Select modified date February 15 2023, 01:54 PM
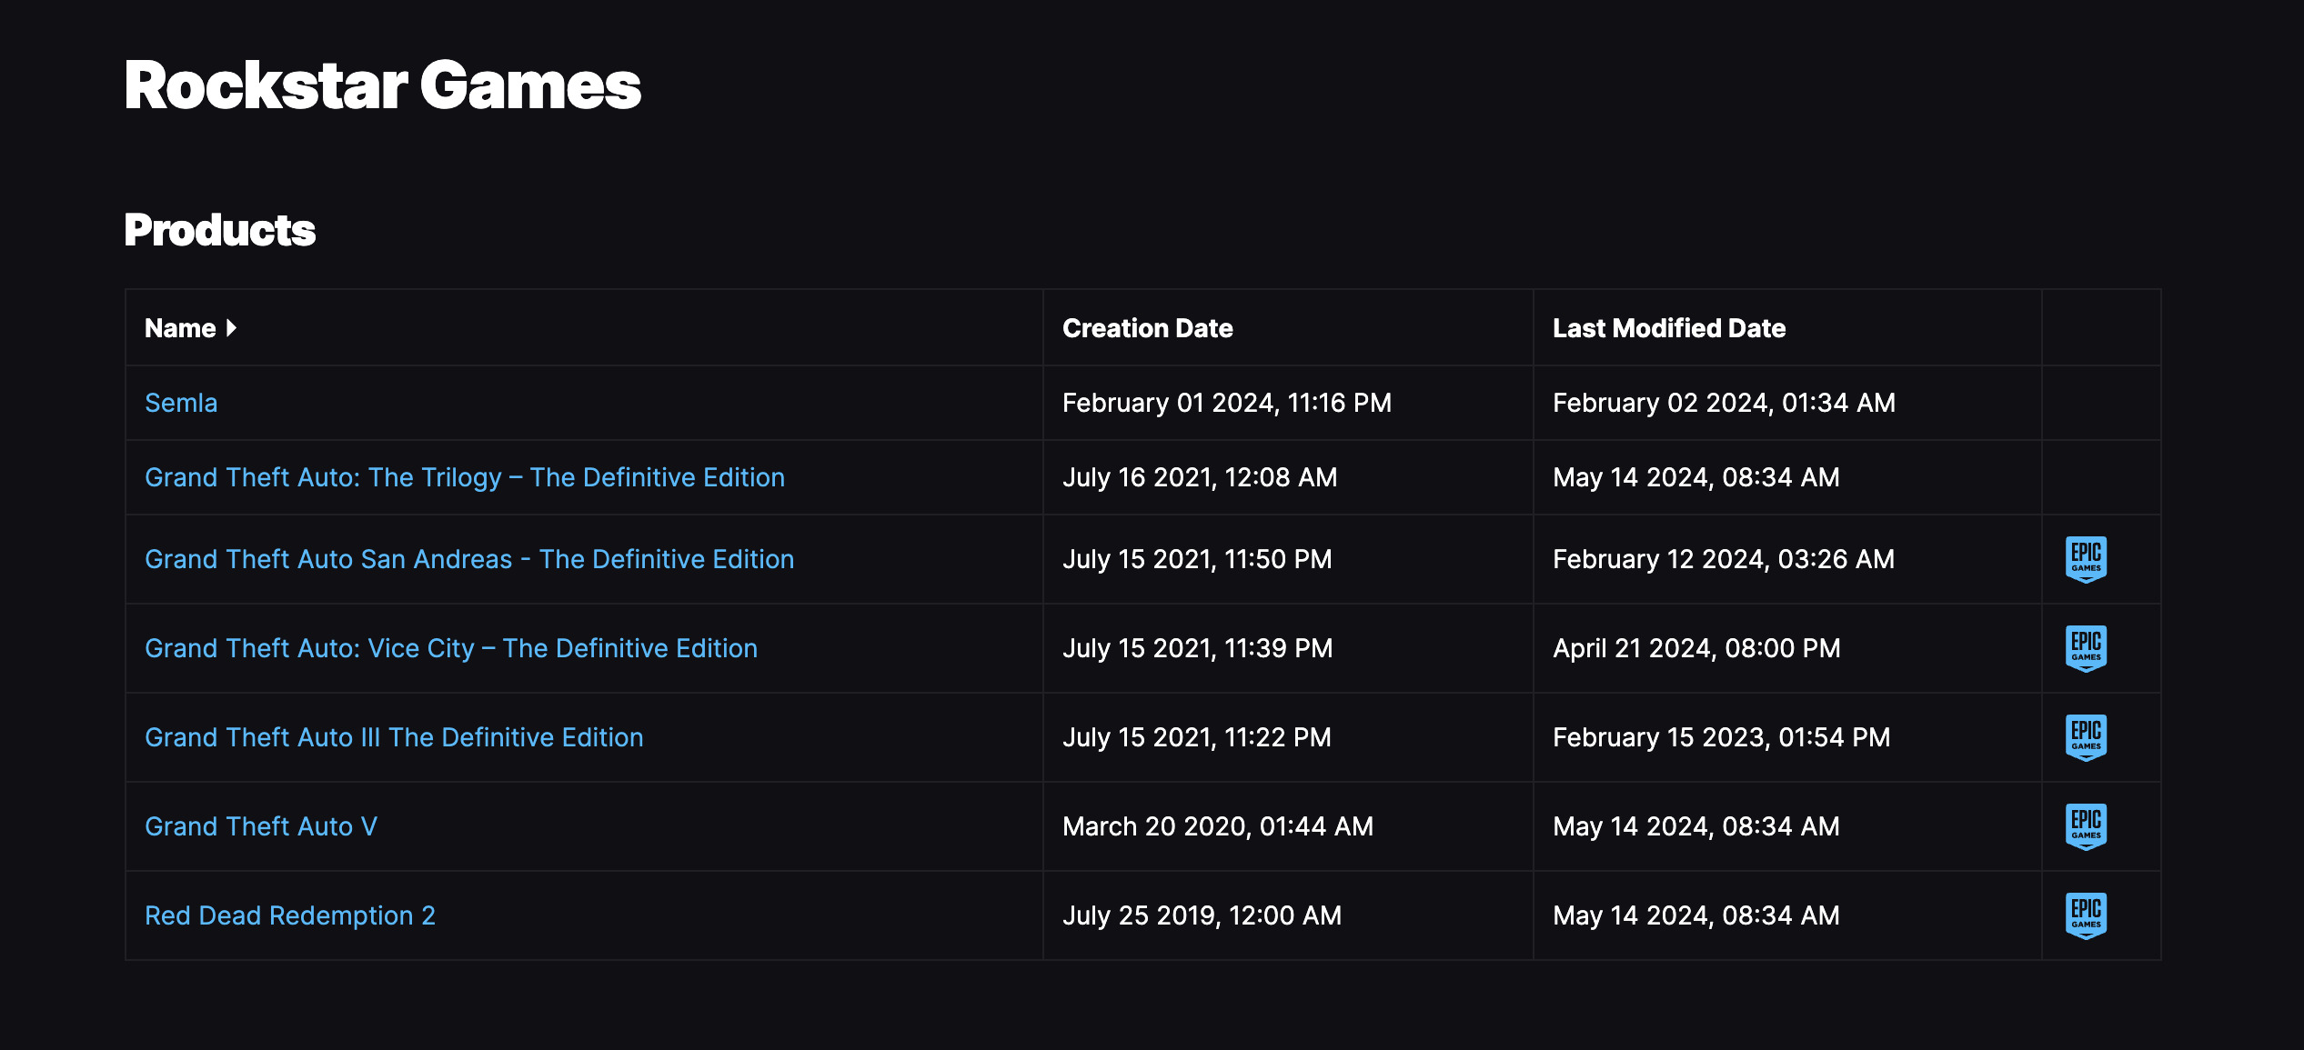Screen dimensions: 2304x1050 (1722, 737)
